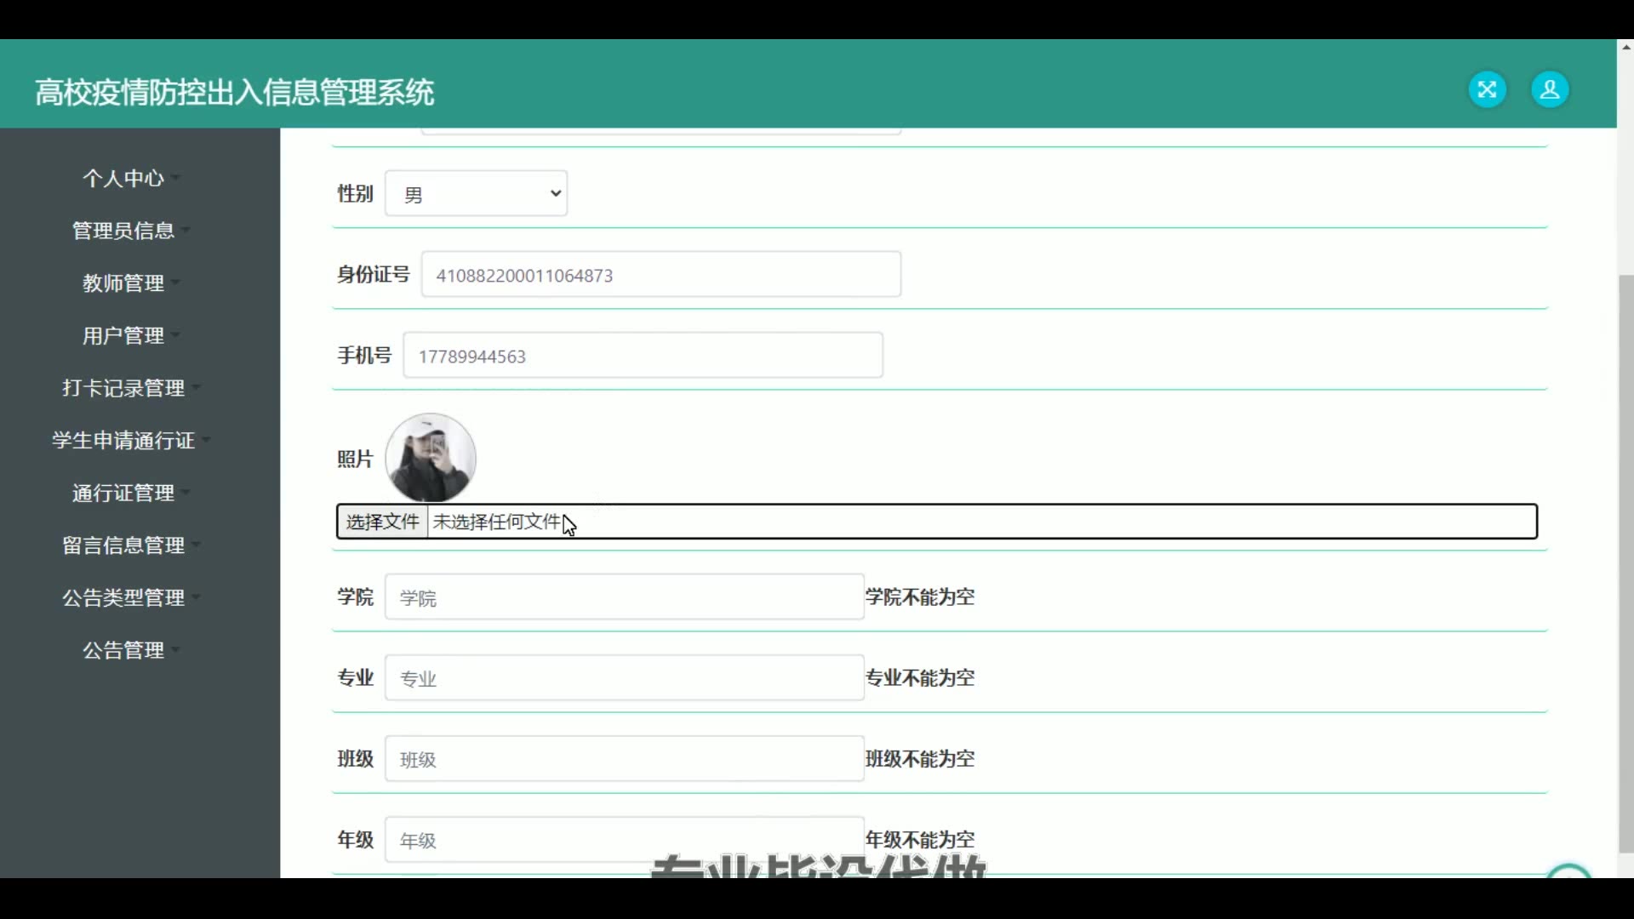Click the round back-to-top icon at bottom right
Viewport: 1634px width, 919px height.
coord(1568,871)
